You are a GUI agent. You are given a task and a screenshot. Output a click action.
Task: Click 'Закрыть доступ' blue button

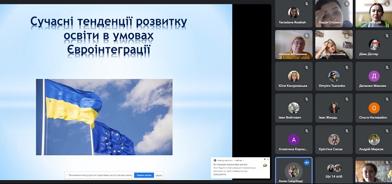tap(144, 175)
